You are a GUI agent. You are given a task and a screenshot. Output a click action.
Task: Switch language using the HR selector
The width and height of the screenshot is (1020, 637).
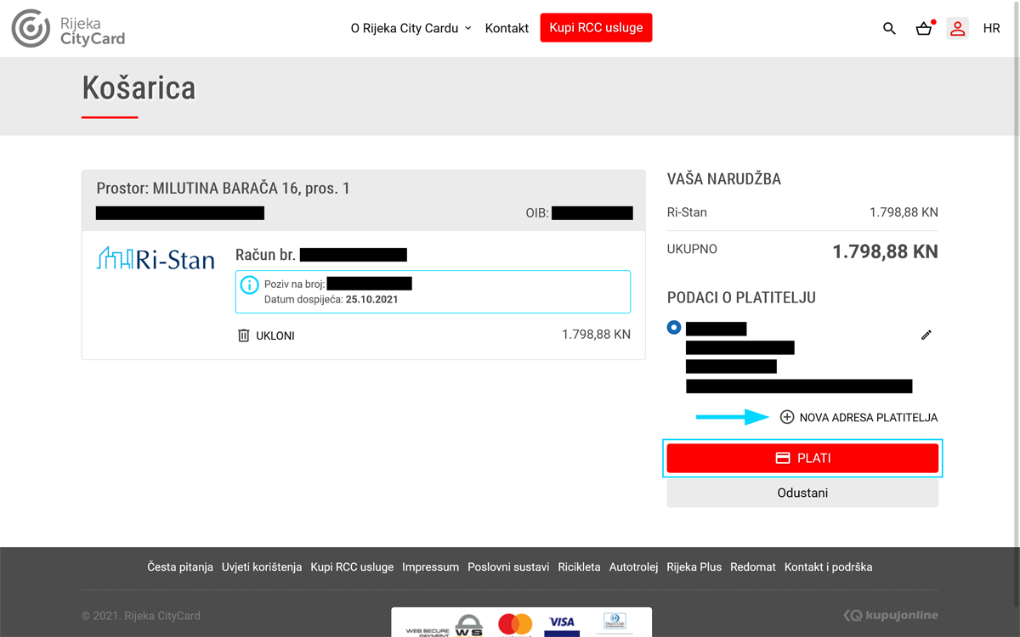[x=991, y=28]
